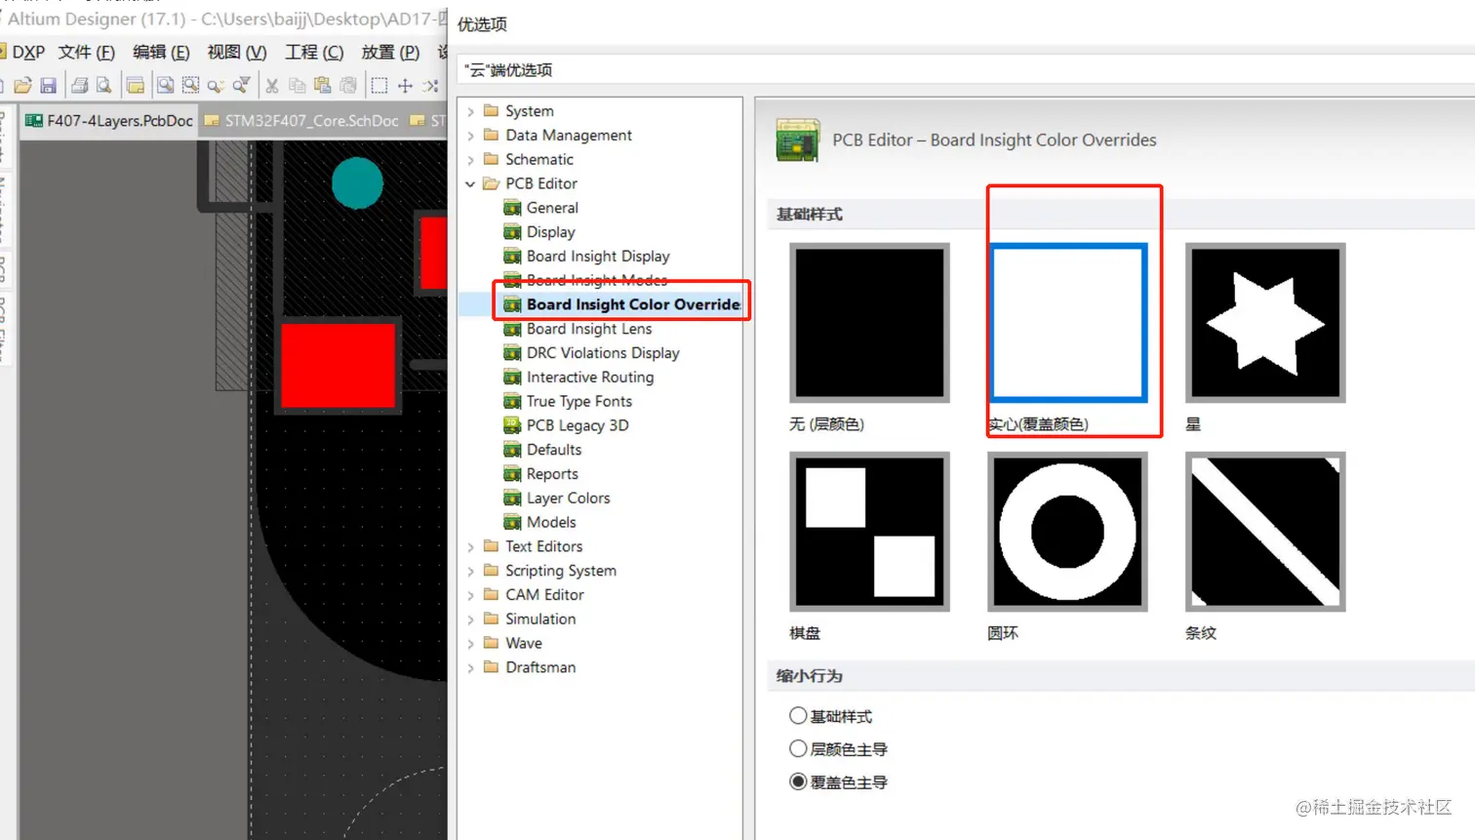Expand the Simulation tree node
1475x840 pixels.
coord(471,620)
